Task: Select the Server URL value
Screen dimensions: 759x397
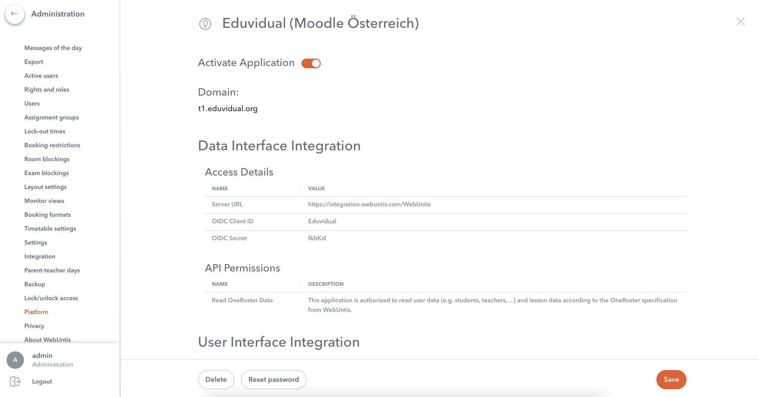Action: click(369, 204)
